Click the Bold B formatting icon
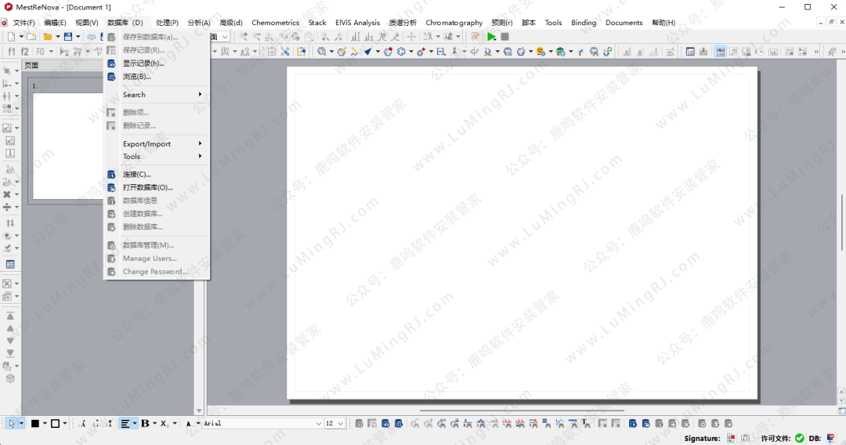The width and height of the screenshot is (846, 445). (145, 424)
